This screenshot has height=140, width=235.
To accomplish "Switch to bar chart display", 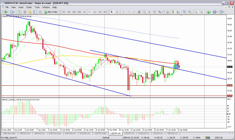I will [x=168, y=12].
